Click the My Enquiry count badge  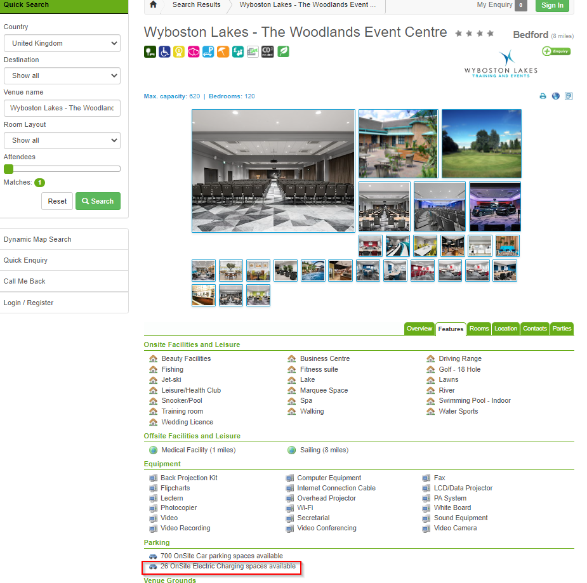tap(521, 5)
